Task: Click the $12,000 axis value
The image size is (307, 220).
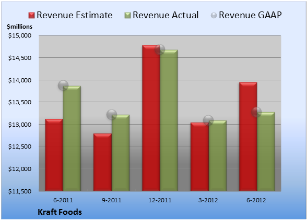Action: tap(20, 169)
